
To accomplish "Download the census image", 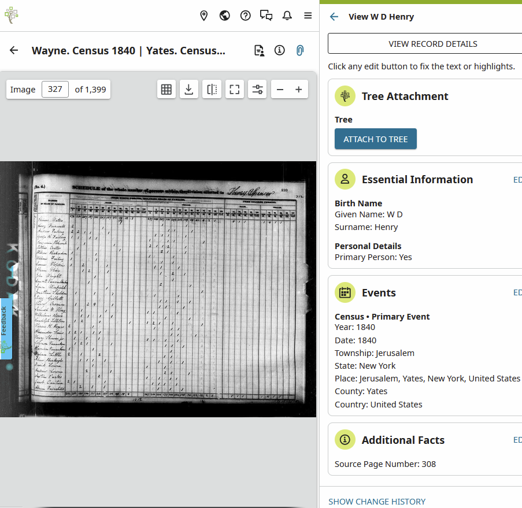I will (189, 89).
